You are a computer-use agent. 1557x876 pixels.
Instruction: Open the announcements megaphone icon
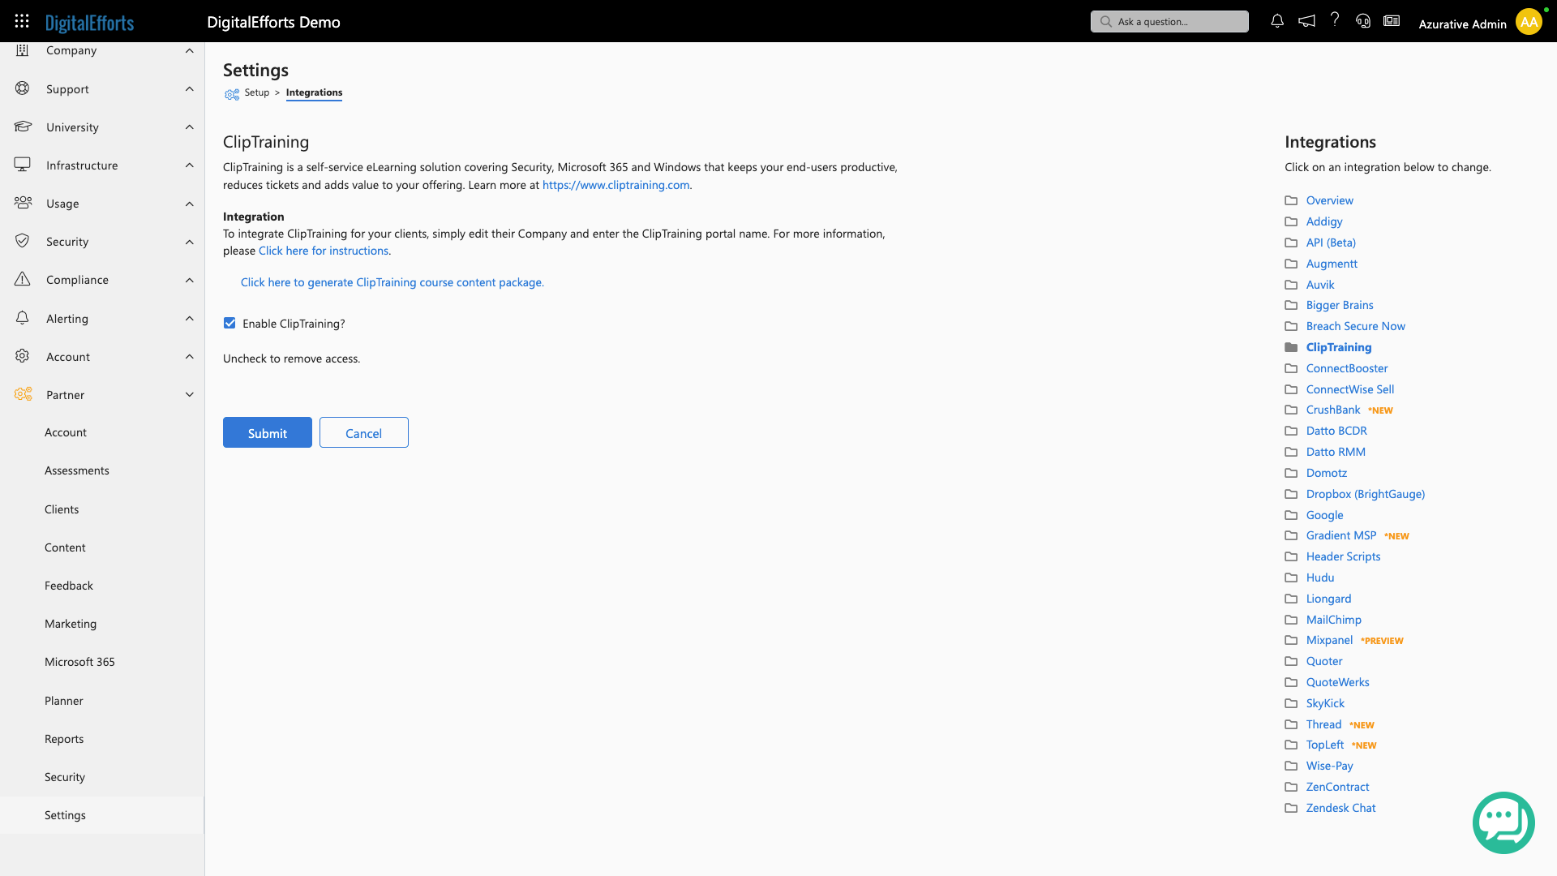pyautogui.click(x=1306, y=21)
